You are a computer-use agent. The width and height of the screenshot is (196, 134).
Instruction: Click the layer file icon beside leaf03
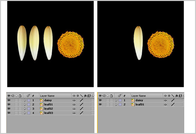(41, 113)
